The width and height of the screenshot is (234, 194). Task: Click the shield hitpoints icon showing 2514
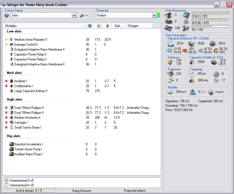(171, 43)
